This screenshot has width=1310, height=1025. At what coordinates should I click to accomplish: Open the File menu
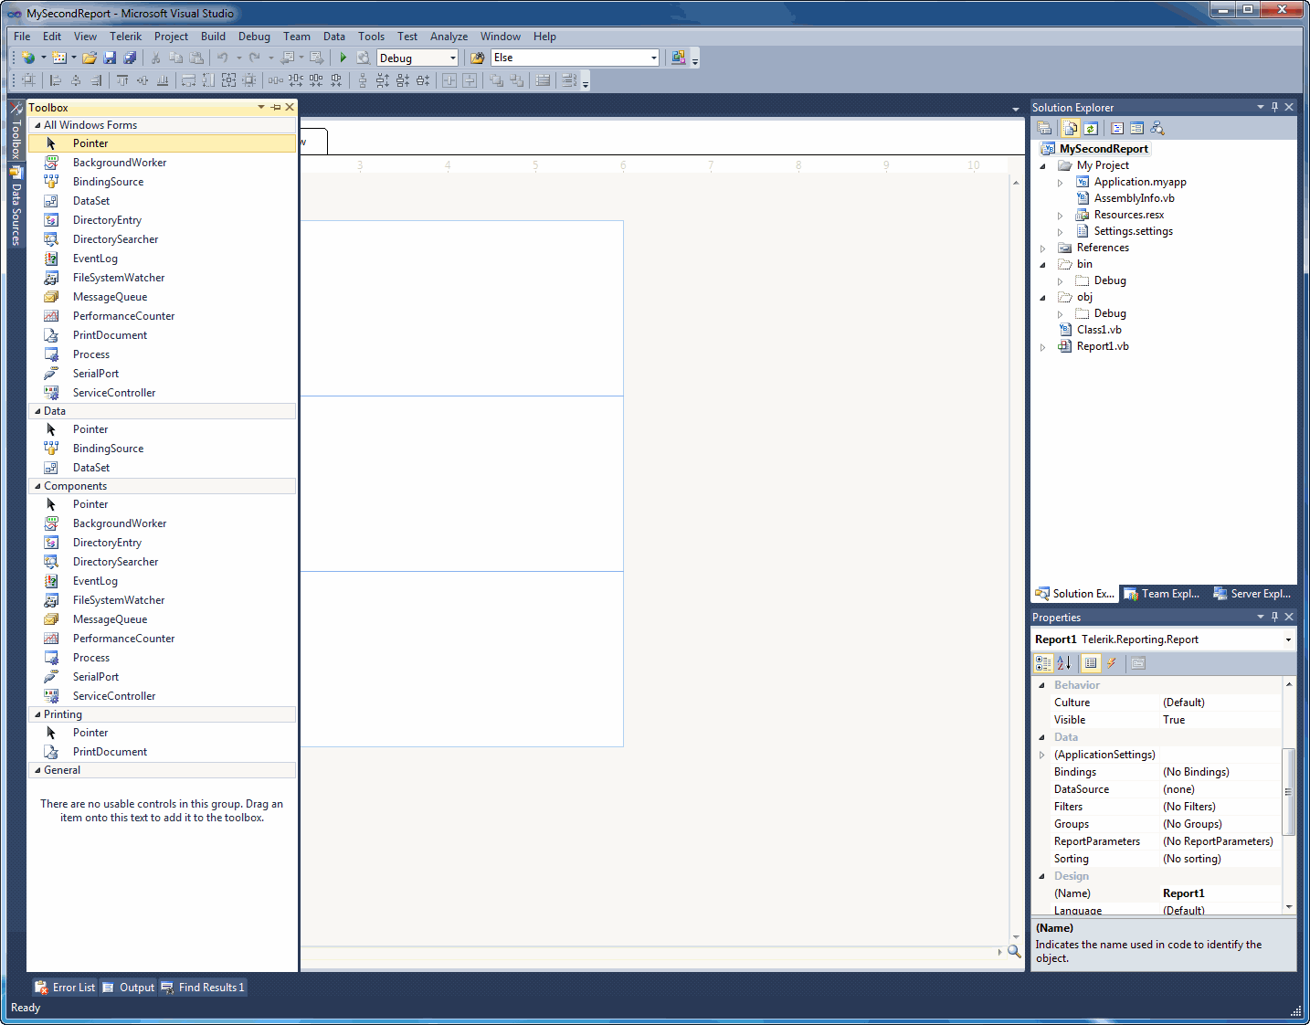[22, 37]
